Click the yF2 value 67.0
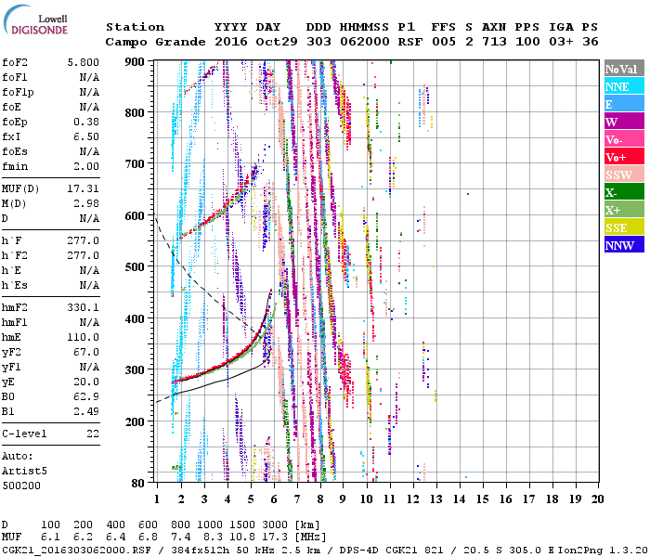This screenshot has height=557, width=650. (x=86, y=352)
